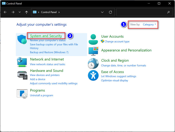The height and width of the screenshot is (132, 175).
Task: Open Review your computer's status
Action: pos(48,40)
